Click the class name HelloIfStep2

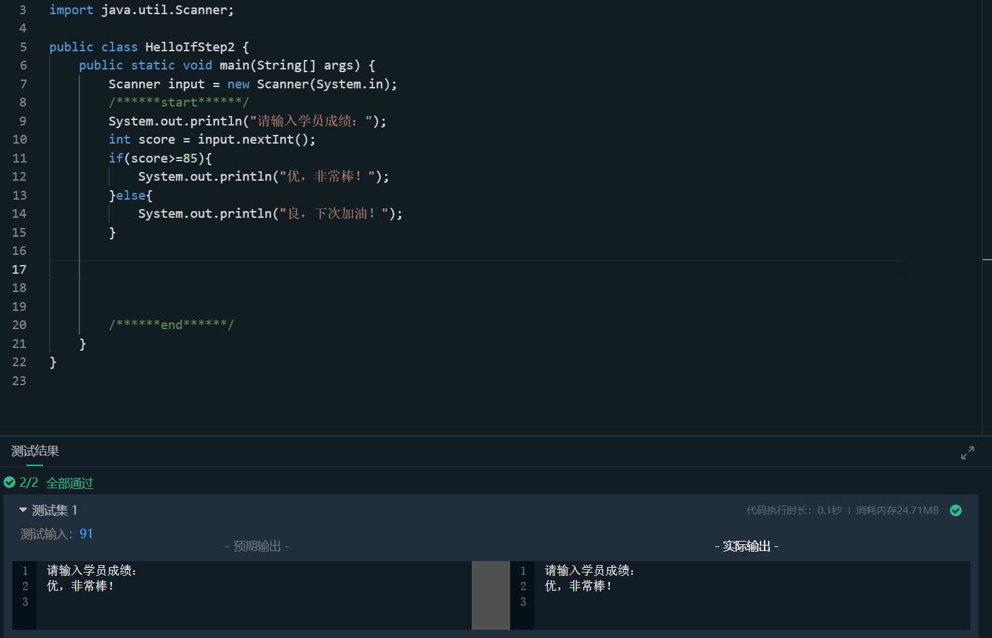pos(190,47)
